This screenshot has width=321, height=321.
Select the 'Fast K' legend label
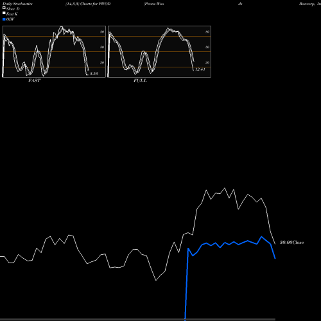[x=12, y=14]
